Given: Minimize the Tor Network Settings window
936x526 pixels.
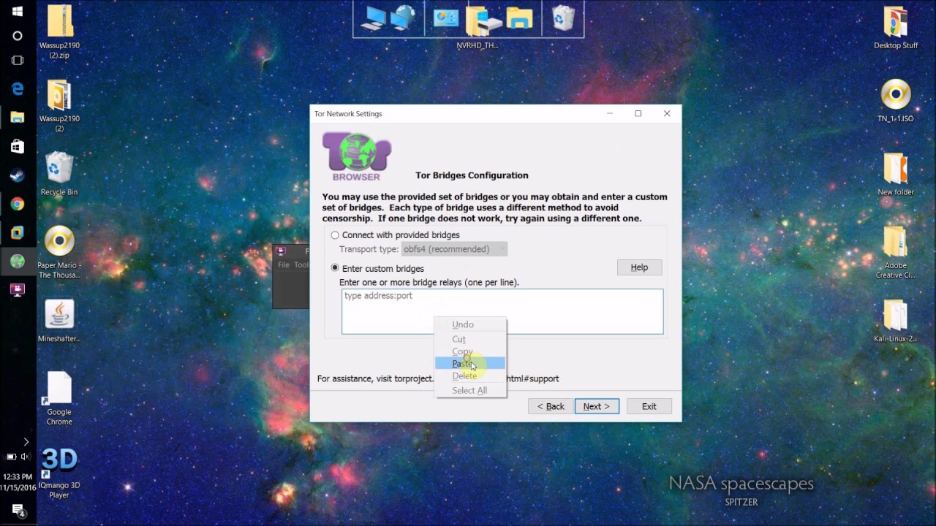Looking at the screenshot, I should [x=610, y=114].
